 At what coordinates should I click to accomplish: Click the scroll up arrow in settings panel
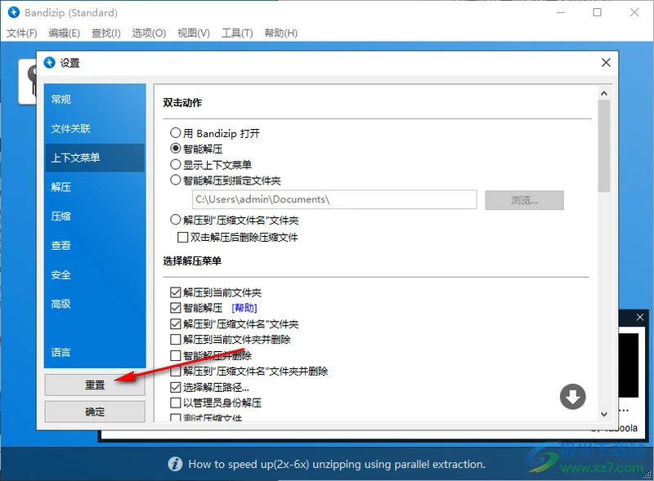point(604,94)
